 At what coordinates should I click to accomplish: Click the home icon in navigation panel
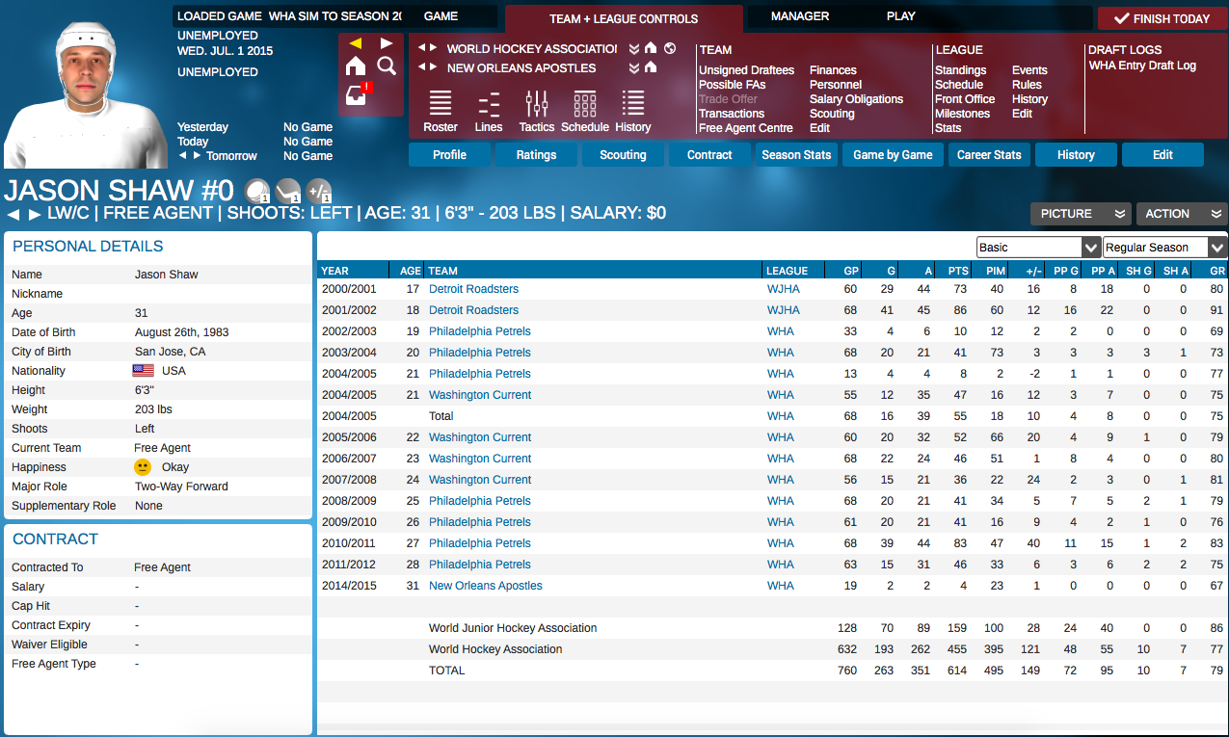[x=356, y=66]
